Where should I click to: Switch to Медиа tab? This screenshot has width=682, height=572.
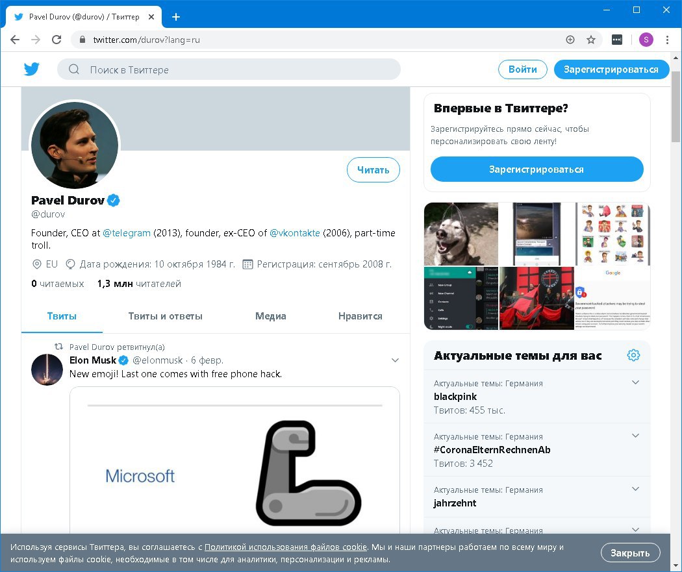pyautogui.click(x=271, y=316)
